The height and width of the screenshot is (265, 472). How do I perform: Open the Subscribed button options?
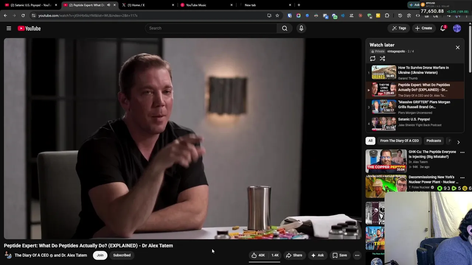click(122, 255)
